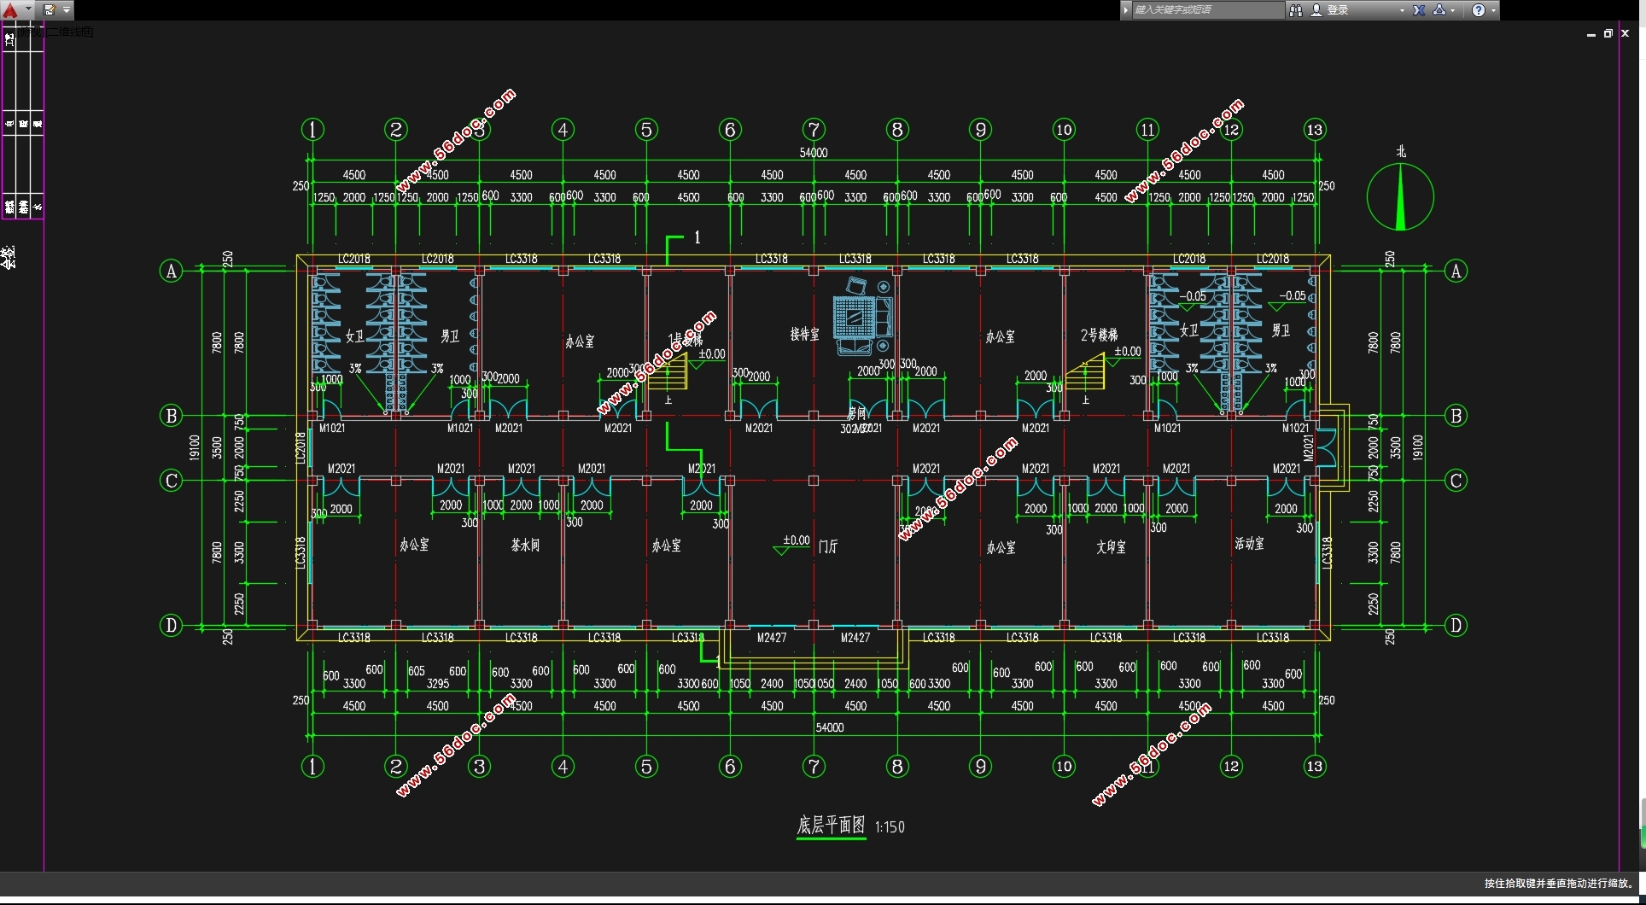The image size is (1646, 905).
Task: Open Autodesk Exchange X icon
Action: [1418, 10]
